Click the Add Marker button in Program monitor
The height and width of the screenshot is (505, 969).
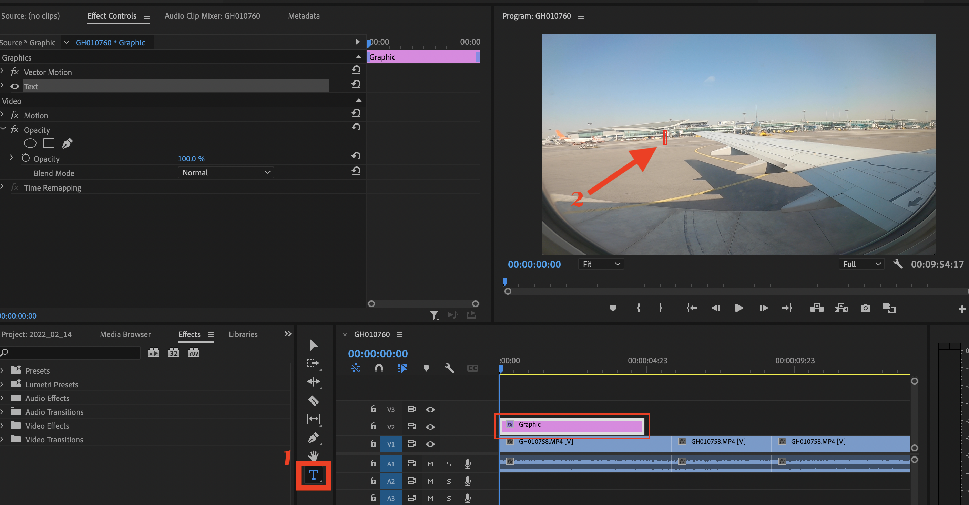pyautogui.click(x=612, y=308)
